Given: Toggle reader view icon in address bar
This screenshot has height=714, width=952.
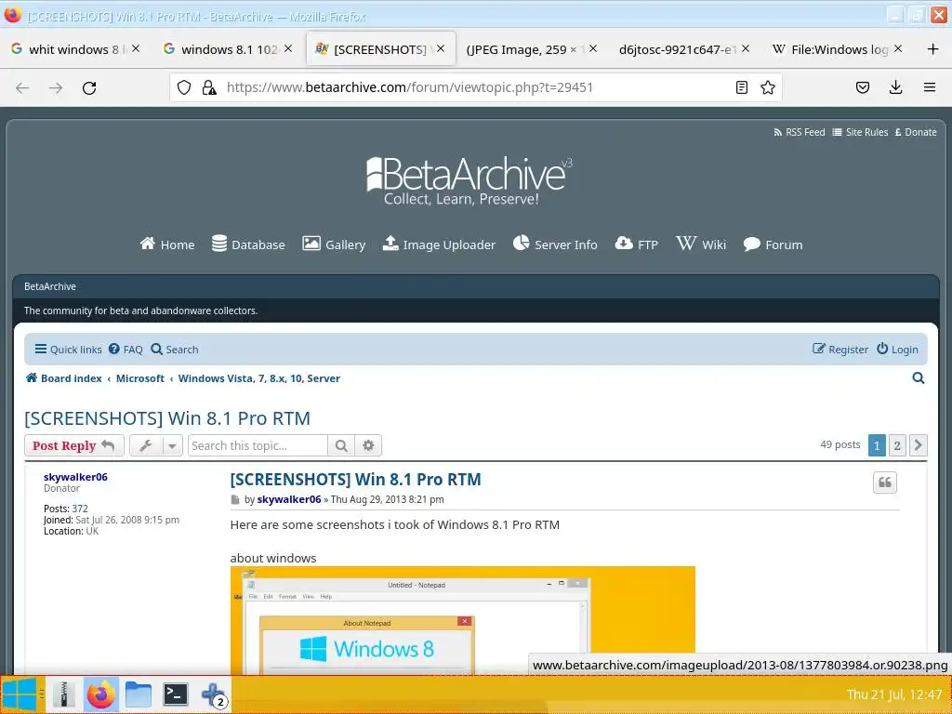Looking at the screenshot, I should coord(741,87).
